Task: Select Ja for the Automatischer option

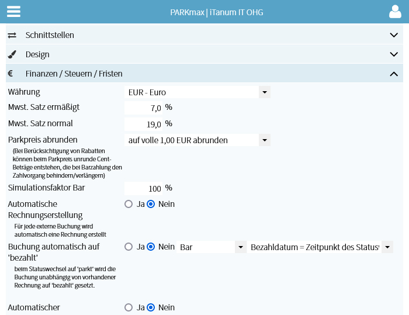Action: tap(129, 307)
